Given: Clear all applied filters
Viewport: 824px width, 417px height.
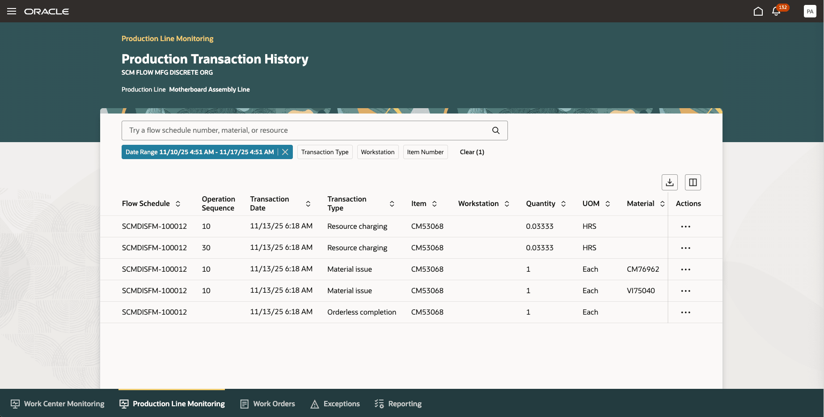Looking at the screenshot, I should point(472,152).
